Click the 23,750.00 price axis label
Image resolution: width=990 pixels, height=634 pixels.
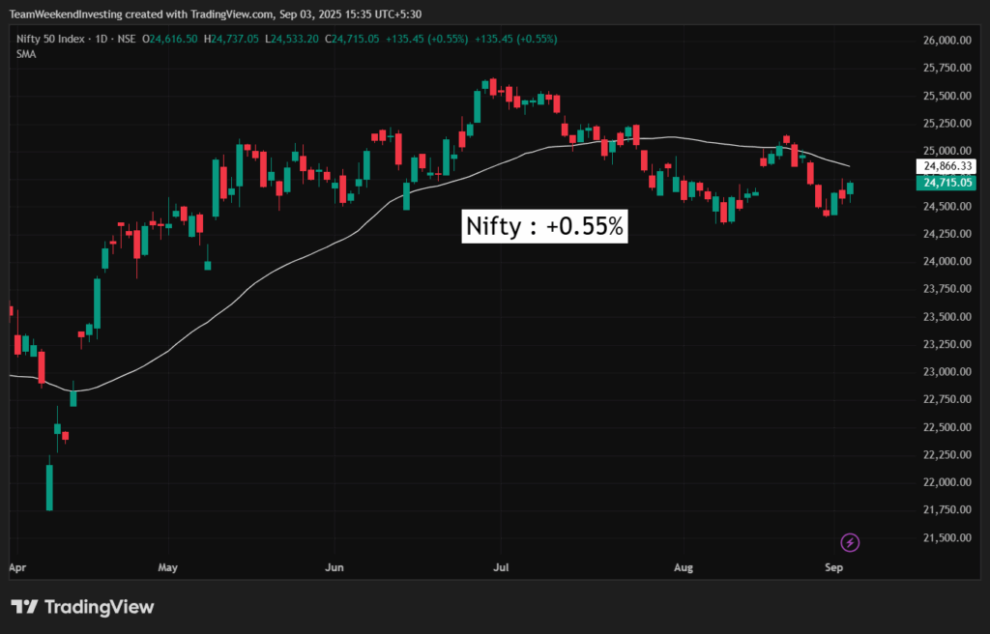pyautogui.click(x=947, y=289)
